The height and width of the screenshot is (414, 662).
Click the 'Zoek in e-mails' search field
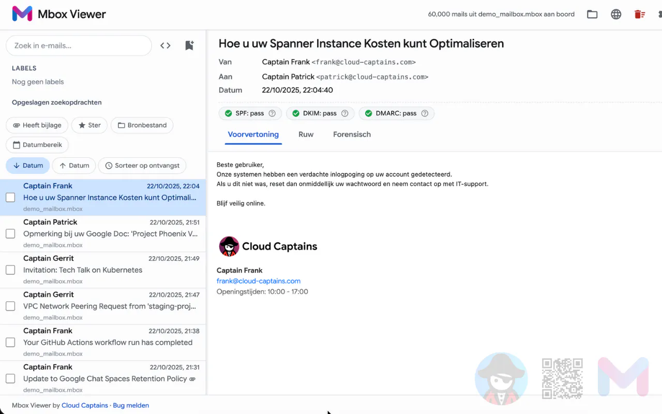(x=79, y=46)
